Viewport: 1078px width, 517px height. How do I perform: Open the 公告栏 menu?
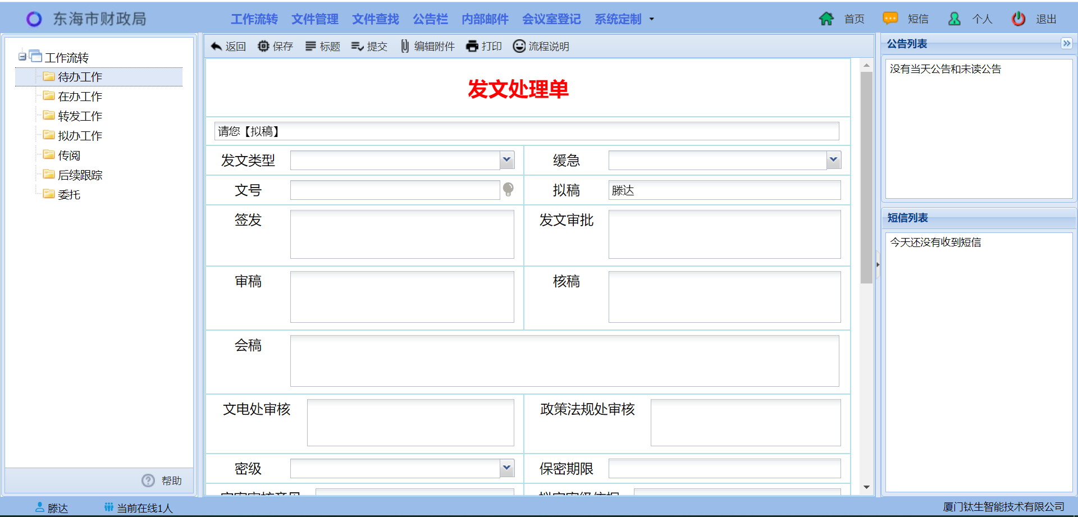[x=431, y=19]
